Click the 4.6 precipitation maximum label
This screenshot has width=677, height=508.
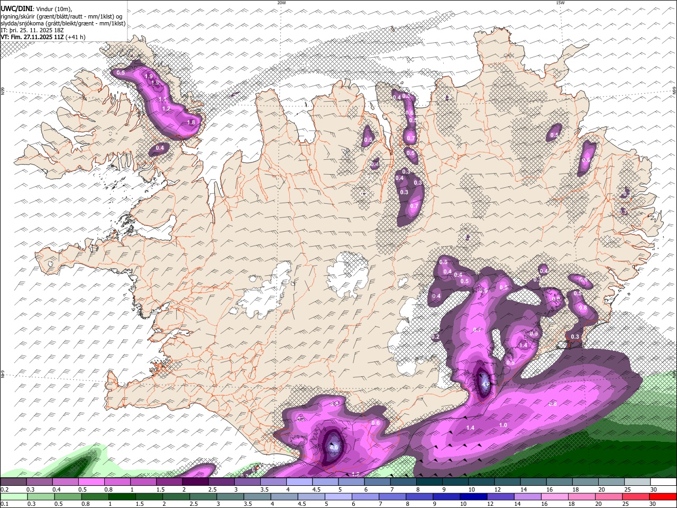(334, 447)
